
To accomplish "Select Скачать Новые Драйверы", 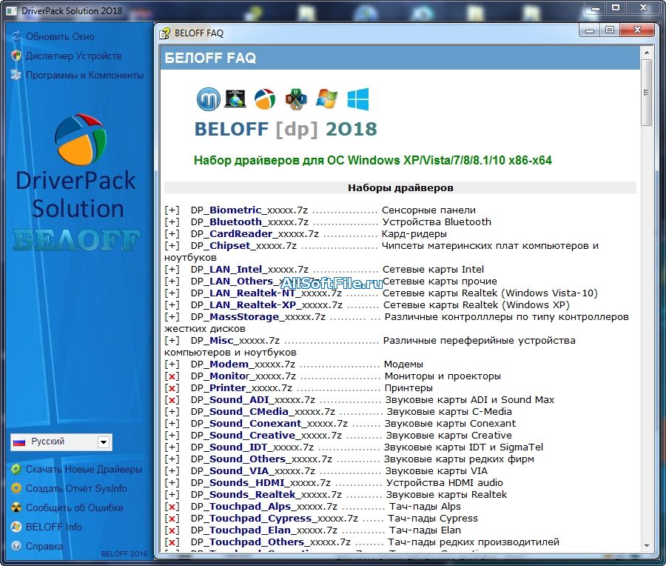I will (84, 469).
